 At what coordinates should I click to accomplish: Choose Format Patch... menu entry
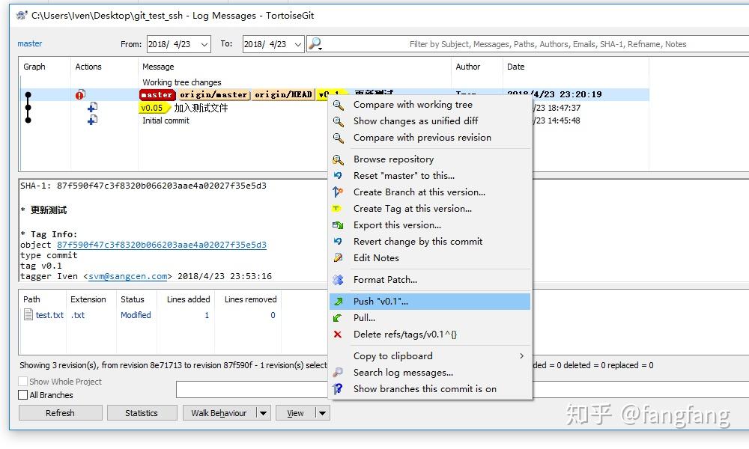coord(430,280)
